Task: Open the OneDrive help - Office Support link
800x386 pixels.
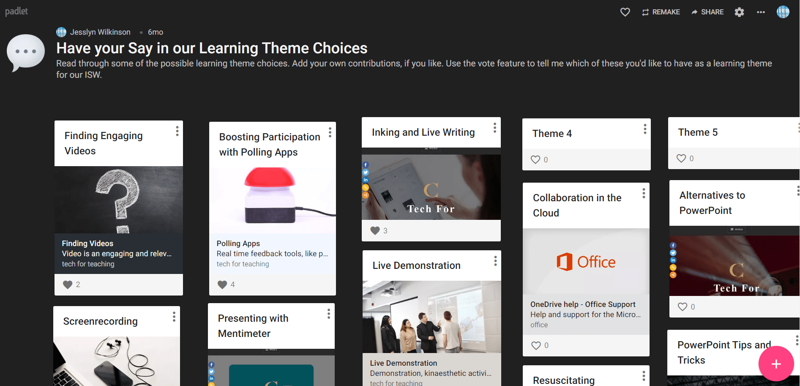Action: click(583, 304)
